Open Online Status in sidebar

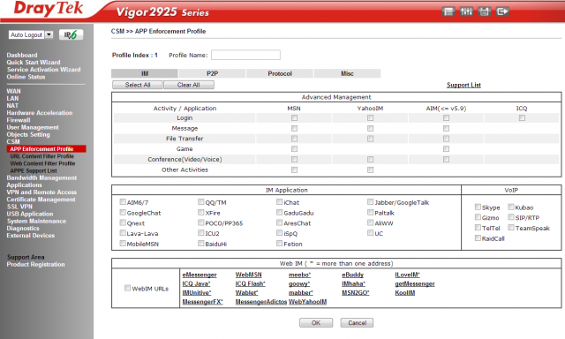click(26, 77)
